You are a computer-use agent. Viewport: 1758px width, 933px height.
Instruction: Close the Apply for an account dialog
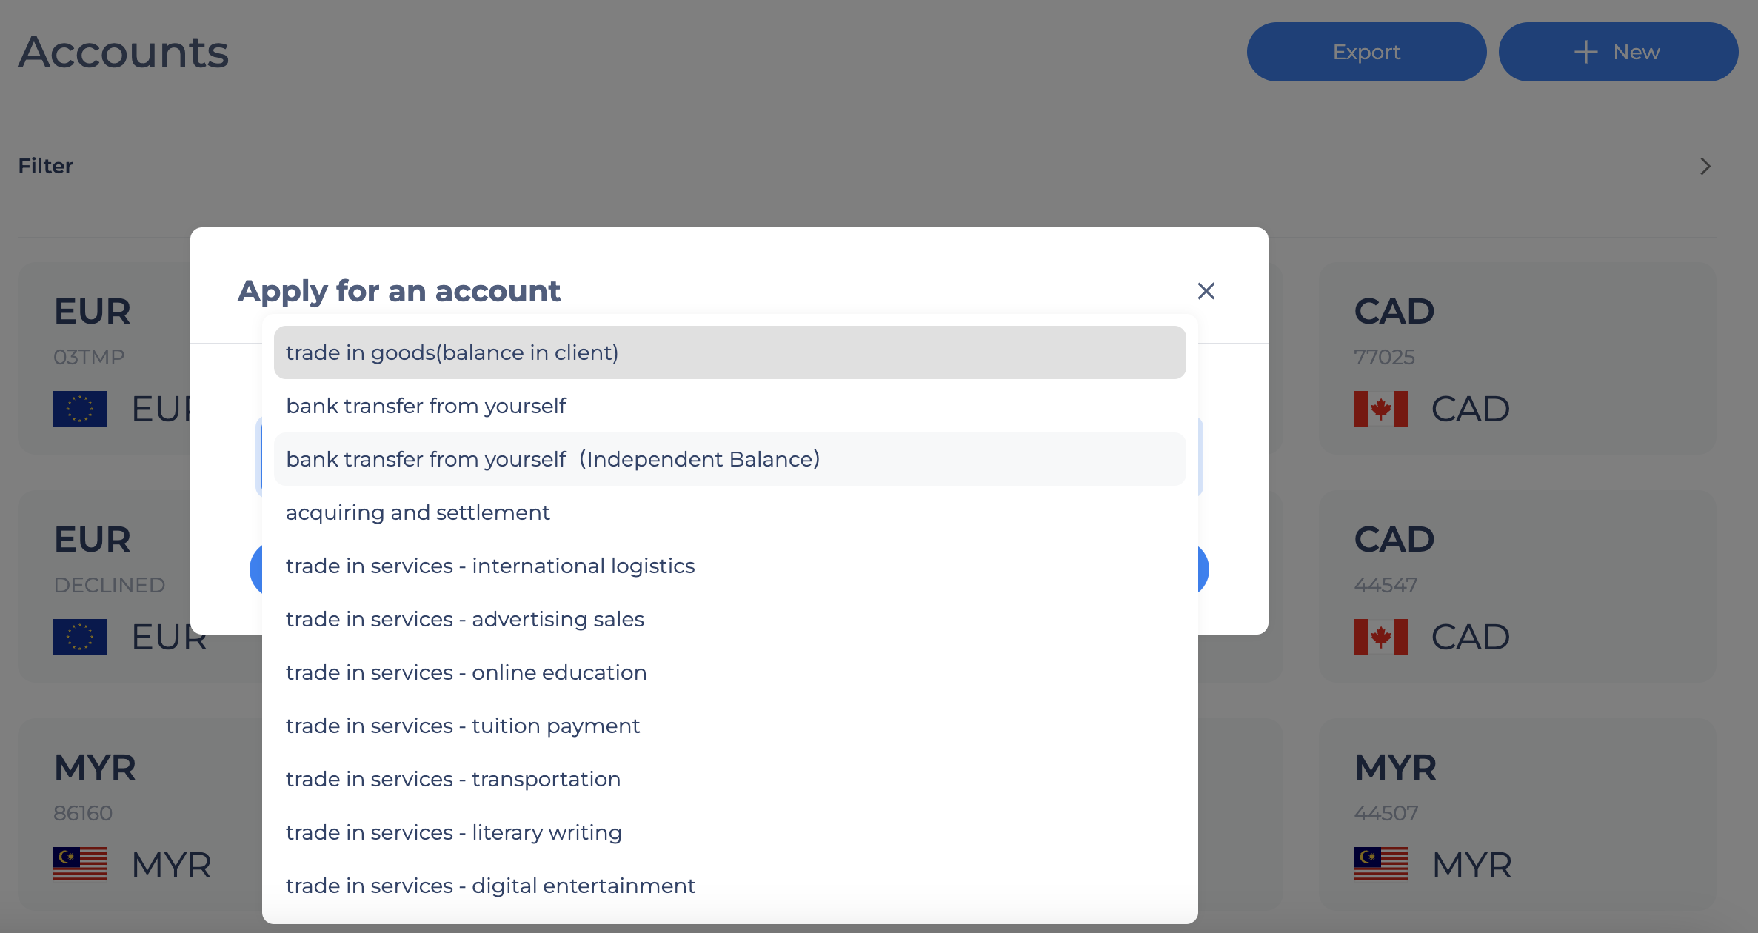pos(1206,291)
